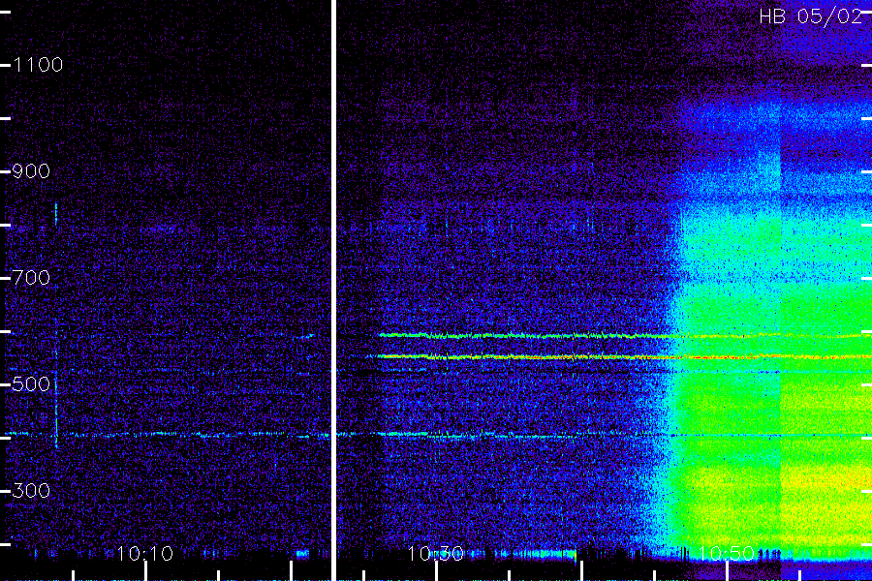Click the 700 frequency axis label

pos(31,278)
